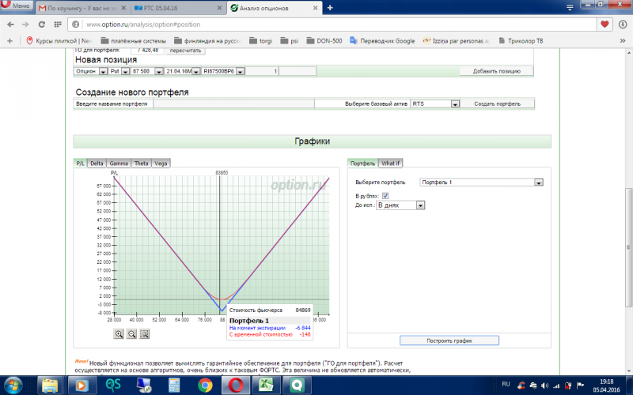Toggle the 'В рублях' checkbox
This screenshot has width=633, height=395.
[385, 196]
